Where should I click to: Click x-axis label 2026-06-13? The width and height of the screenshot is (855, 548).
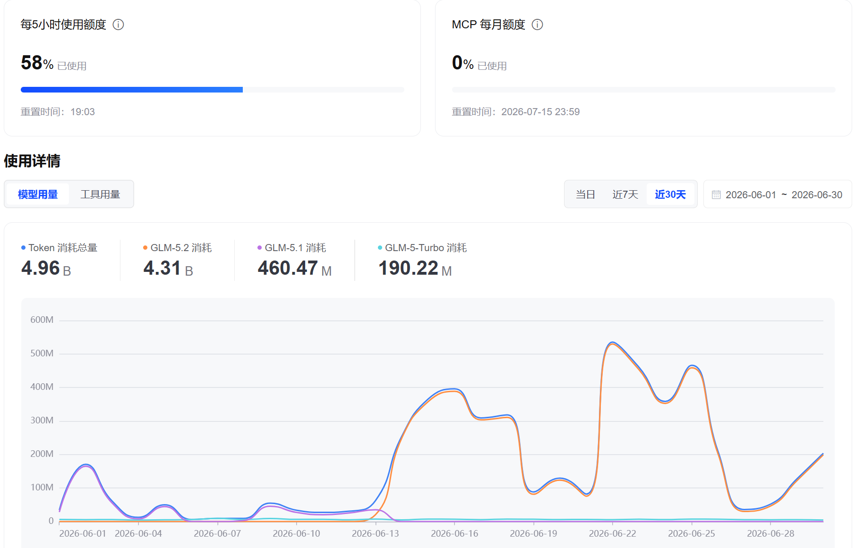tap(375, 533)
